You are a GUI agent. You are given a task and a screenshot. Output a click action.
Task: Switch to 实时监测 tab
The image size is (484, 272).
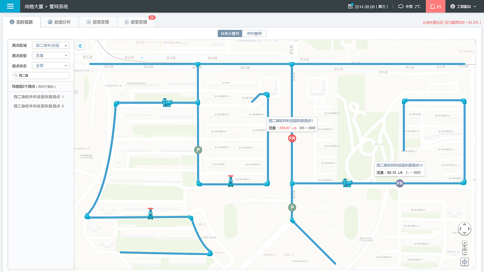(21, 22)
